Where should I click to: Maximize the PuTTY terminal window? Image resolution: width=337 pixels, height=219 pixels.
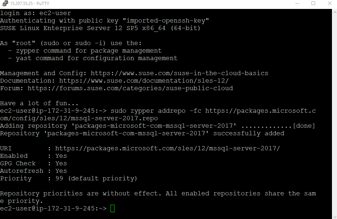pos(313,4)
